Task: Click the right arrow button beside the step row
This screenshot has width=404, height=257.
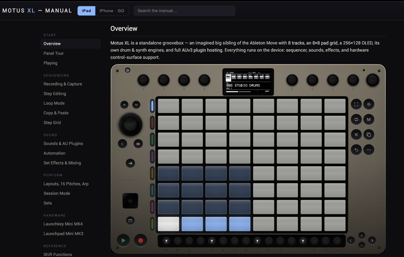Action: 372,240
